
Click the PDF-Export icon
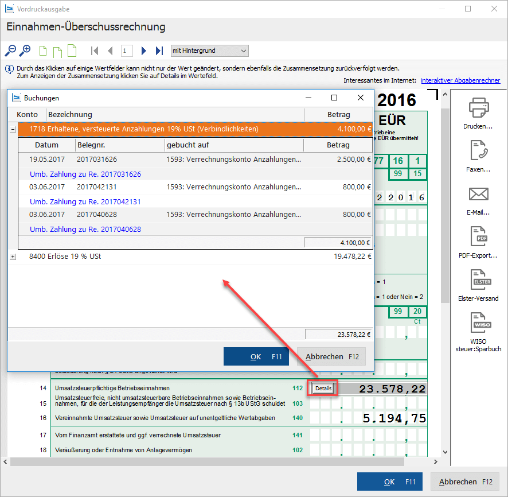479,236
